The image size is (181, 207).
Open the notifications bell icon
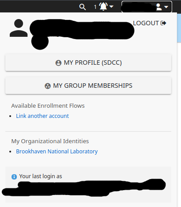(103, 7)
